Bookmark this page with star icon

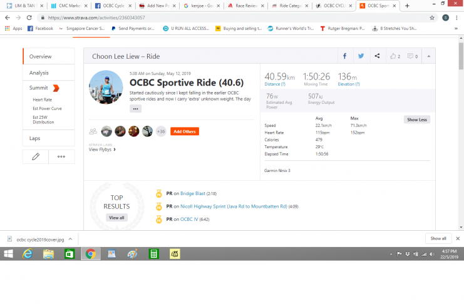point(432,18)
